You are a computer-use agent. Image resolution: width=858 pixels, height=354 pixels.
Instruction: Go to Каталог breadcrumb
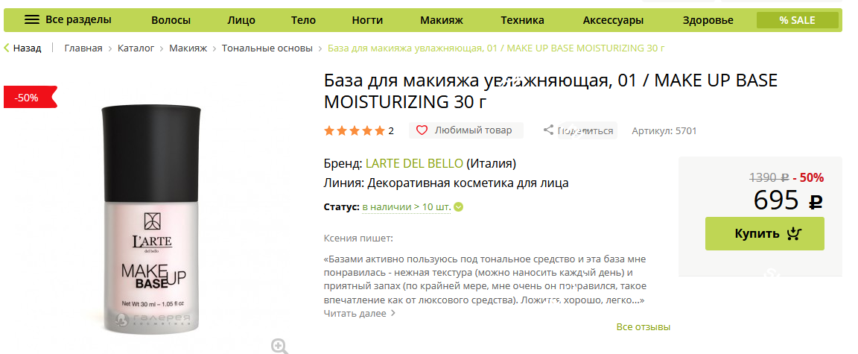[x=136, y=48]
